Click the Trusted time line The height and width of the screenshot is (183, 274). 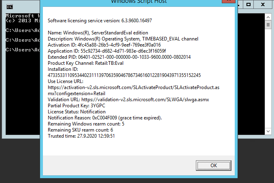point(81,136)
